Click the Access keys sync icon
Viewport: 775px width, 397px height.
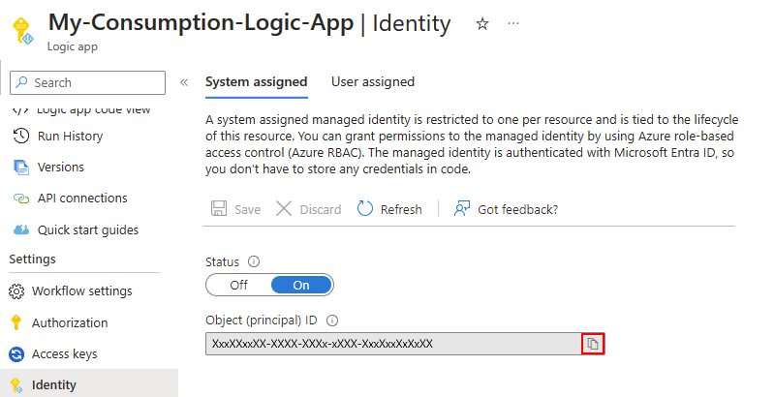click(16, 354)
